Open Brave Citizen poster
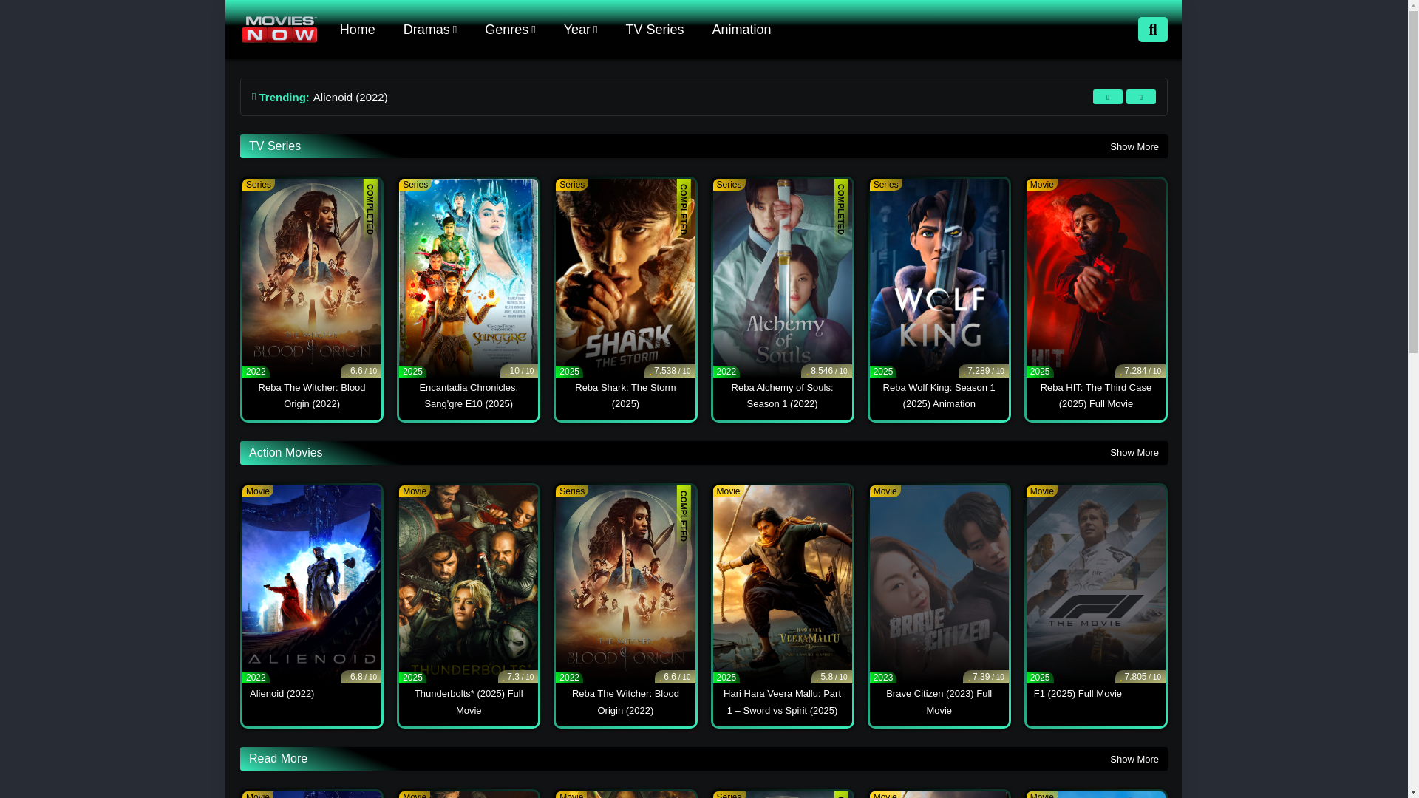This screenshot has width=1419, height=798. pyautogui.click(x=939, y=584)
